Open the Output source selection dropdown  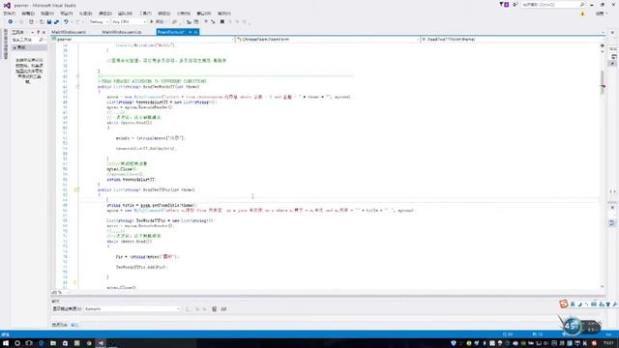coord(132,309)
